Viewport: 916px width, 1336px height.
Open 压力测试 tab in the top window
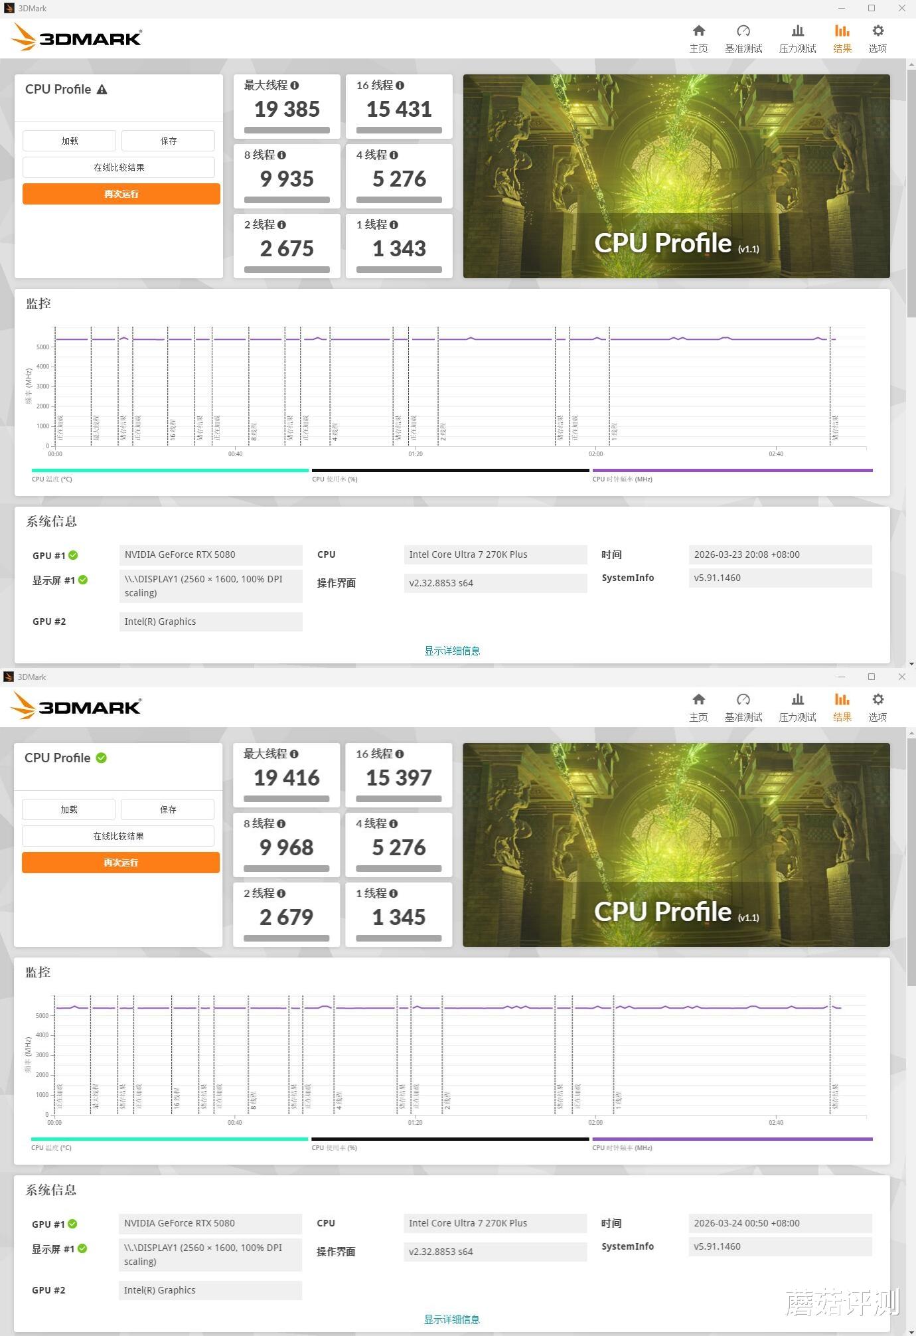pyautogui.click(x=798, y=39)
